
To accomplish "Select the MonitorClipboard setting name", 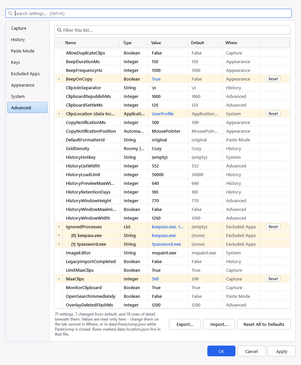I will [84, 287].
